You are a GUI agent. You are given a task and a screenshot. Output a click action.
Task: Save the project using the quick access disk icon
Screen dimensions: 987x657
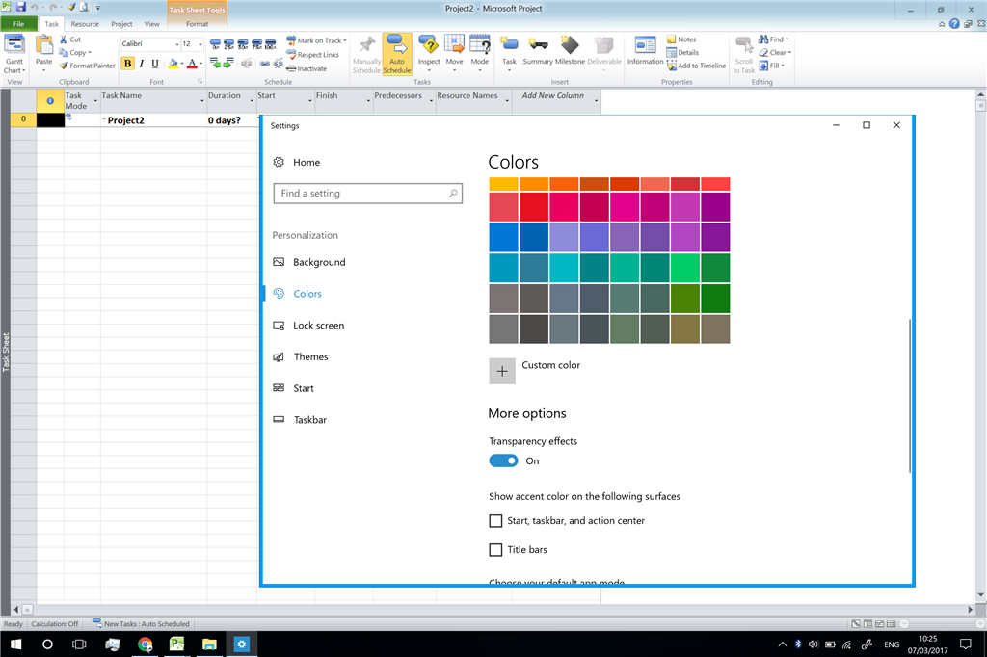click(21, 8)
